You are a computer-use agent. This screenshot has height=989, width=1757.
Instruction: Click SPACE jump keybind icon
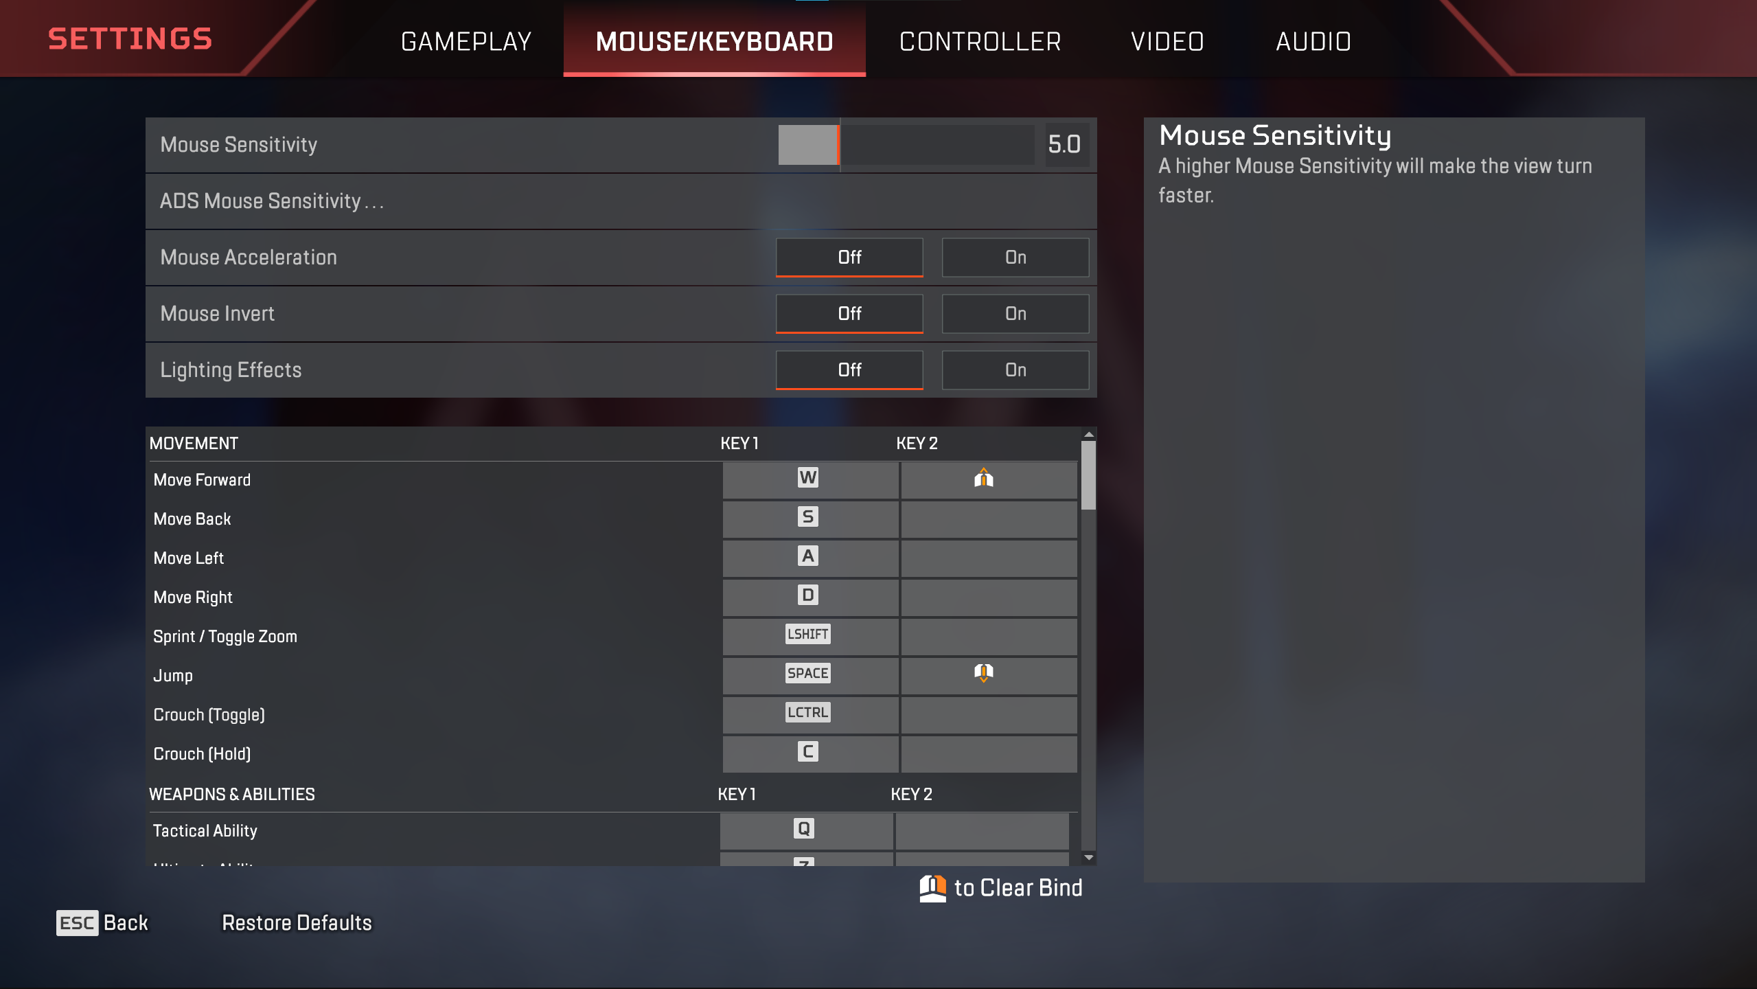tap(806, 672)
